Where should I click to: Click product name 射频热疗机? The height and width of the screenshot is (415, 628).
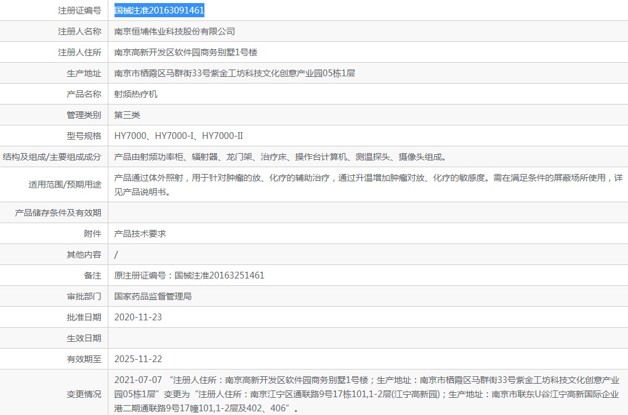point(136,94)
